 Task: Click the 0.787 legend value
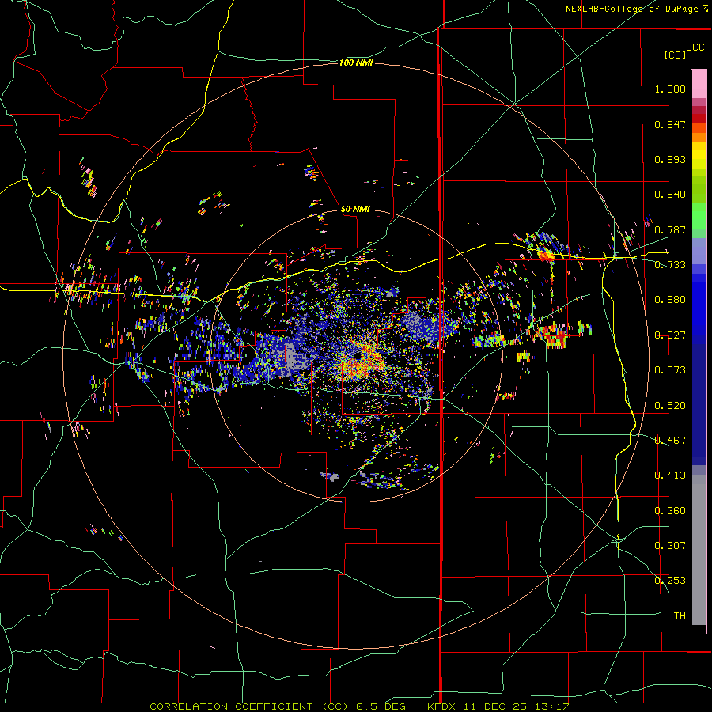670,229
